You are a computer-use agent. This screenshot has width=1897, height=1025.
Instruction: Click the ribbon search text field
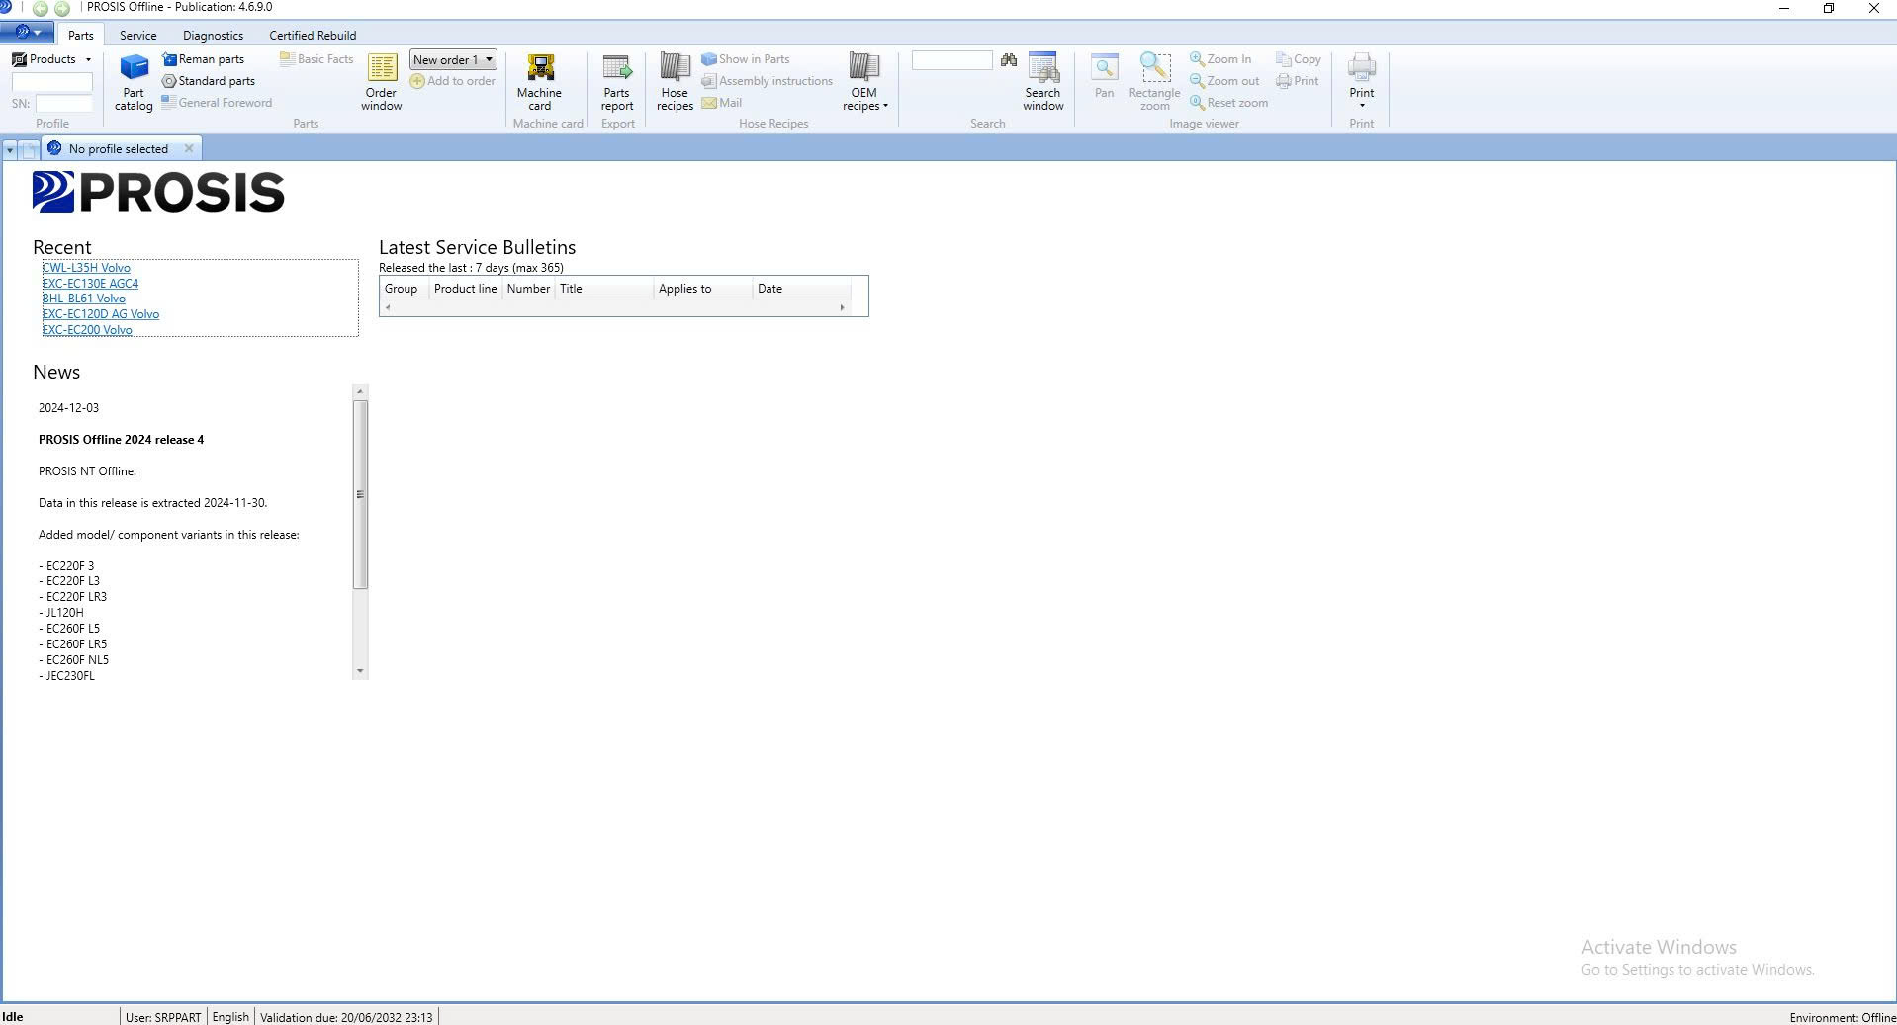tap(951, 60)
